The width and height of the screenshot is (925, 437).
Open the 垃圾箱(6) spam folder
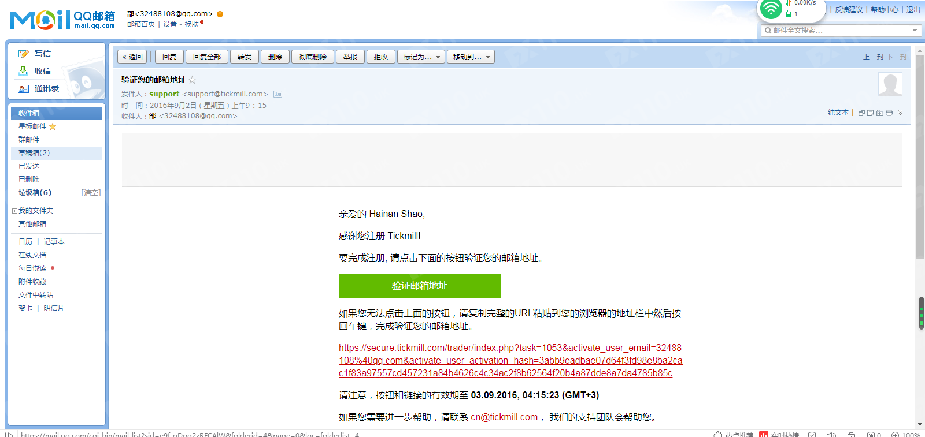click(x=35, y=193)
